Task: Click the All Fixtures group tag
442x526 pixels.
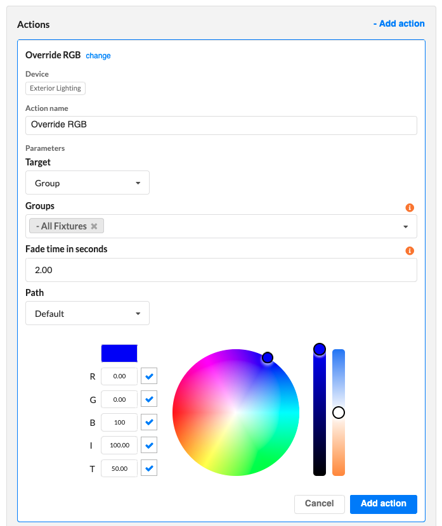Action: 67,226
